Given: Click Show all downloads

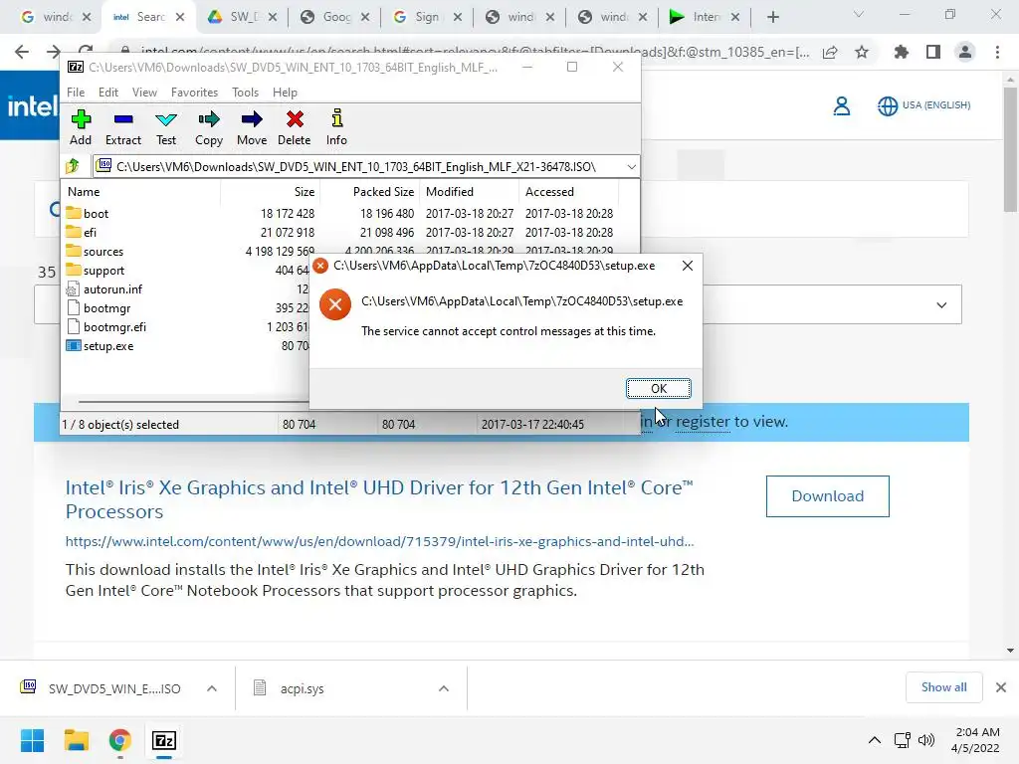Looking at the screenshot, I should [x=943, y=687].
